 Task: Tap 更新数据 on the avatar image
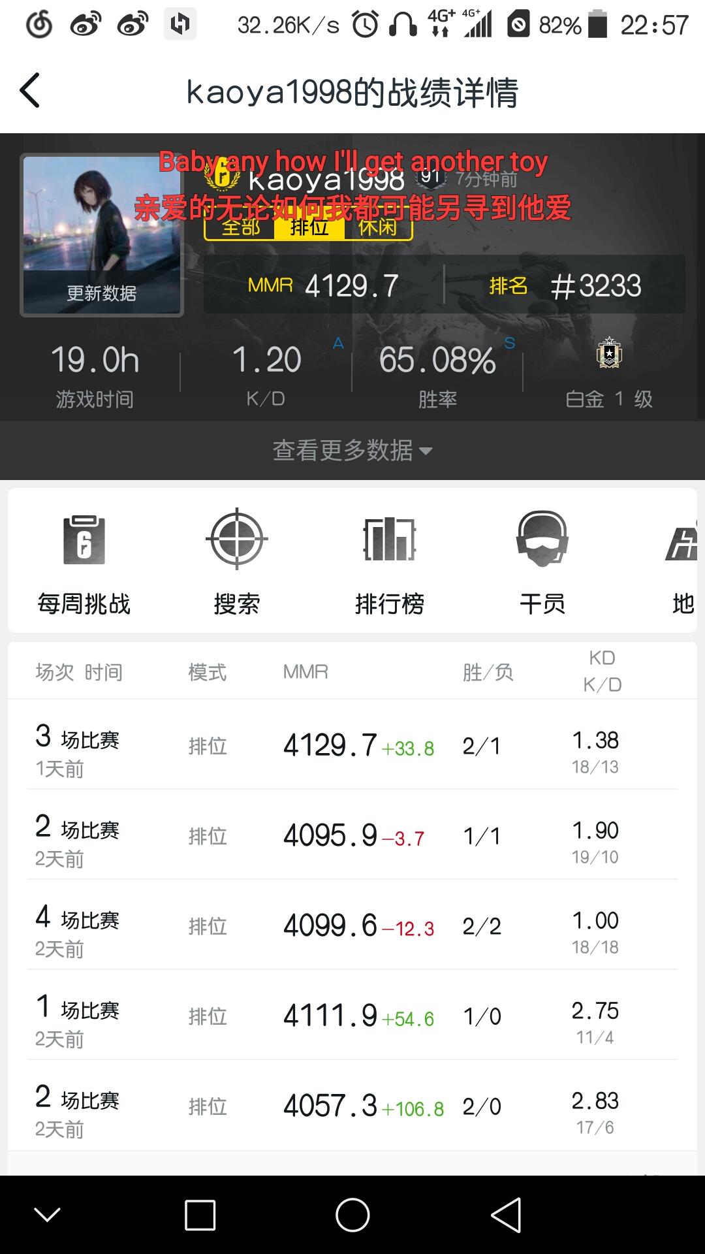tap(102, 293)
